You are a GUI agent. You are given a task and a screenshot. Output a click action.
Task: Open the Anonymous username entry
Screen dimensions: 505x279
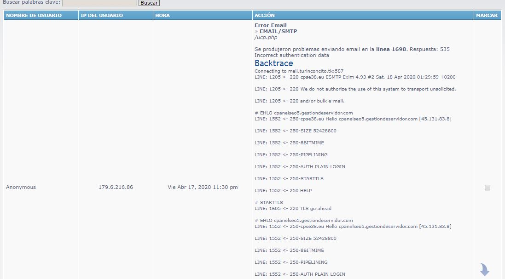click(21, 188)
